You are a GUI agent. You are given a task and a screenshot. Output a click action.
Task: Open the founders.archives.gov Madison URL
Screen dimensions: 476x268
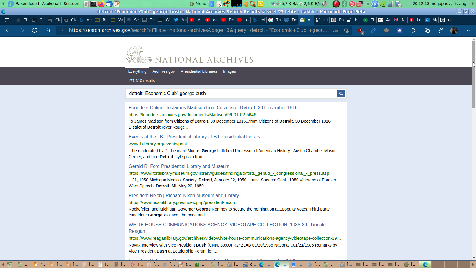[x=192, y=115]
